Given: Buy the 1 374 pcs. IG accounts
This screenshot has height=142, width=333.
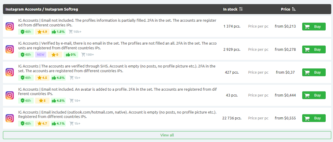Looking at the screenshot, I should click(x=314, y=27).
